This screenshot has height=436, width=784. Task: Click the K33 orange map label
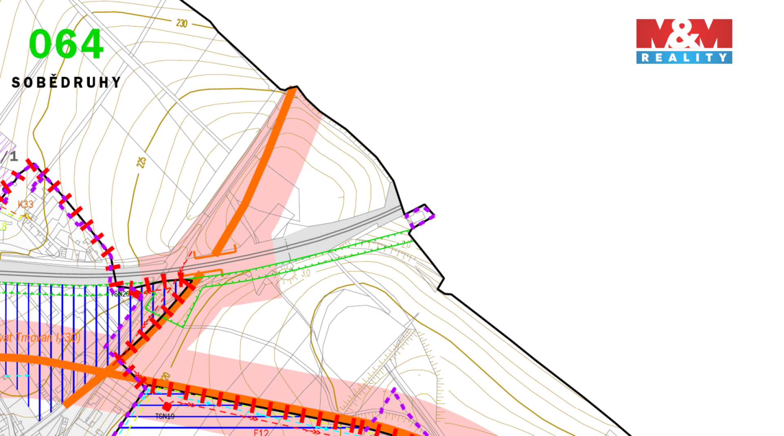[x=25, y=205]
